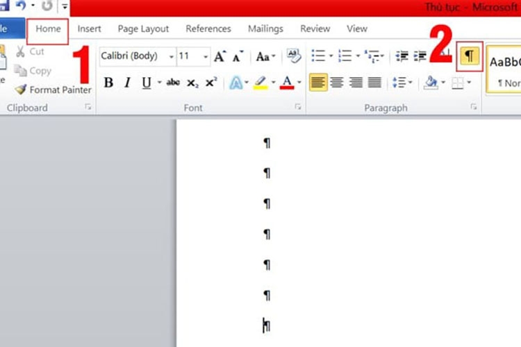The image size is (521, 347).
Task: Open the Shading color dropdown arrow
Action: point(443,83)
